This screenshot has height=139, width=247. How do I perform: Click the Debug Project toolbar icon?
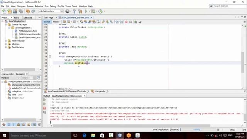point(93,11)
